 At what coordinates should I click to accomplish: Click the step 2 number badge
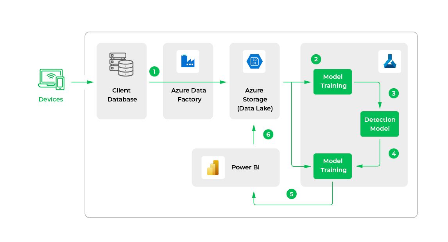(x=316, y=59)
